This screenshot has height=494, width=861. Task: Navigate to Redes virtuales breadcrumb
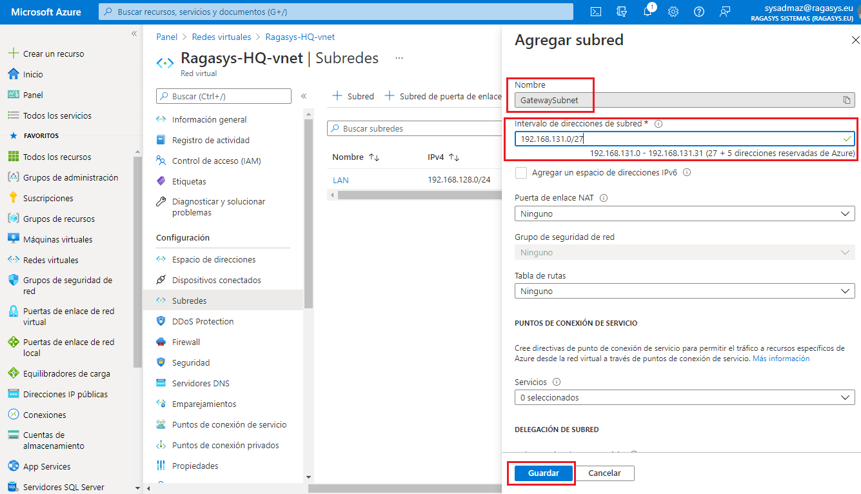point(221,37)
